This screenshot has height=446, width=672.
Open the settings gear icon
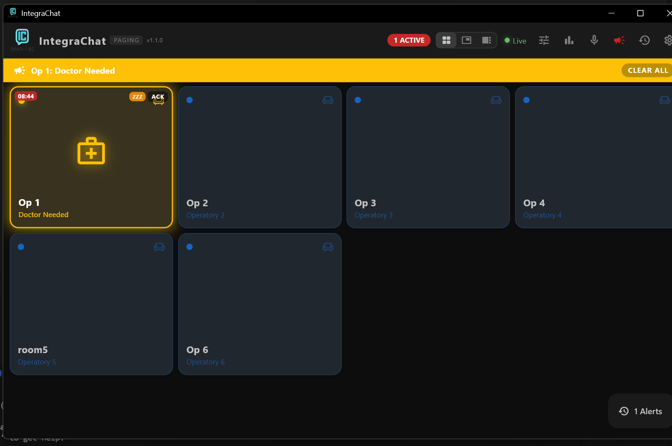(x=668, y=40)
